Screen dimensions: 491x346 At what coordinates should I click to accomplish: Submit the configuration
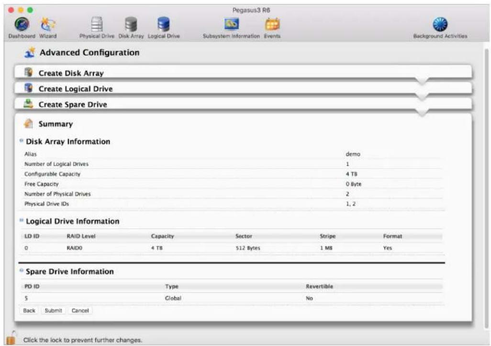(53, 310)
